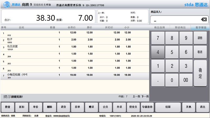Select row 6 with code 203
210x118 pixels.
[75, 69]
